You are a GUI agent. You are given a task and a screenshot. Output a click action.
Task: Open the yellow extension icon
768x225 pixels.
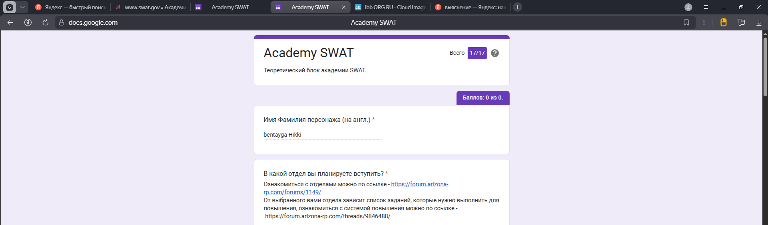pos(723,22)
